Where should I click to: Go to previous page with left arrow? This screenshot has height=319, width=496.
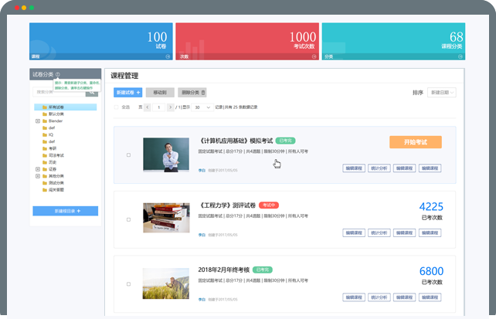(x=149, y=107)
